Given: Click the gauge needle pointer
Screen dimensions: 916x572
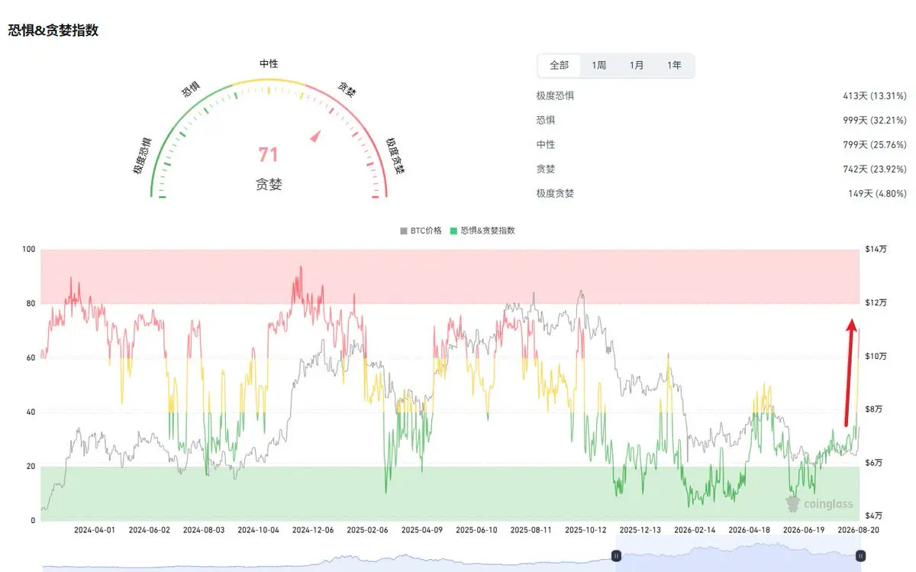Looking at the screenshot, I should tap(314, 137).
